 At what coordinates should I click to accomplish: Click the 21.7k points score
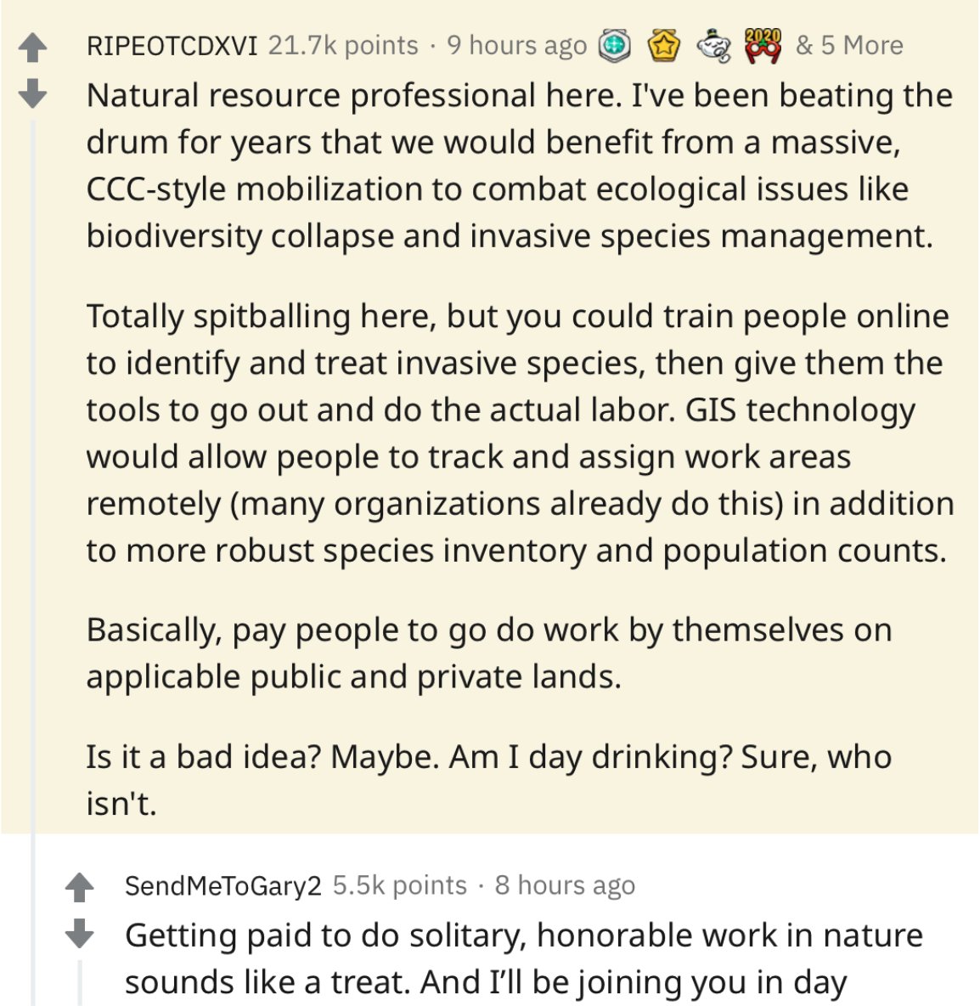coord(343,45)
